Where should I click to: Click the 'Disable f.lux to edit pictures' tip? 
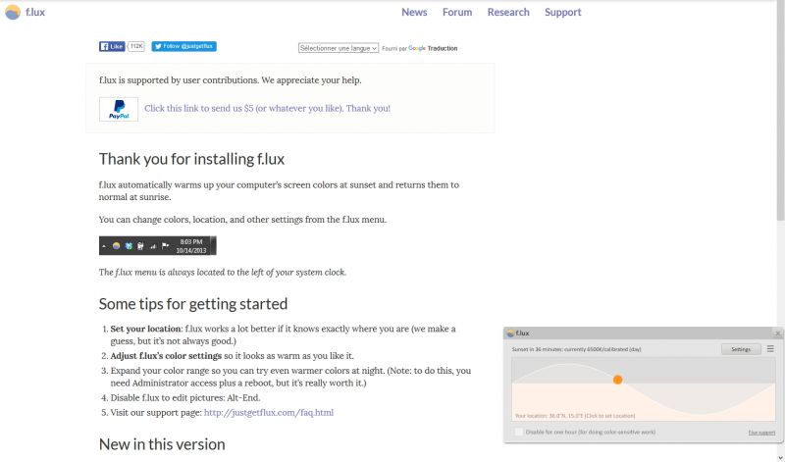pyautogui.click(x=185, y=398)
